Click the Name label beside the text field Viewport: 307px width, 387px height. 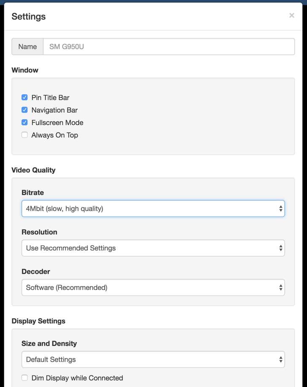[27, 47]
